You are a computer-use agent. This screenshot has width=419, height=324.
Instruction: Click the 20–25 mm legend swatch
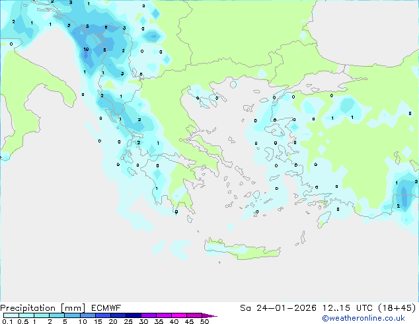coord(118,315)
